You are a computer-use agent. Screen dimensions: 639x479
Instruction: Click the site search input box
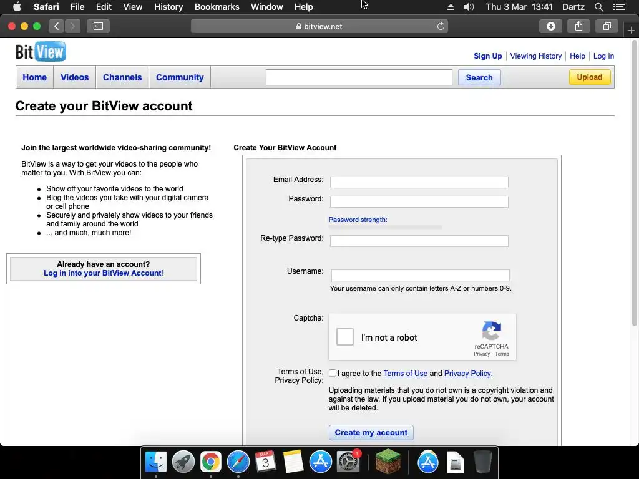(x=359, y=77)
